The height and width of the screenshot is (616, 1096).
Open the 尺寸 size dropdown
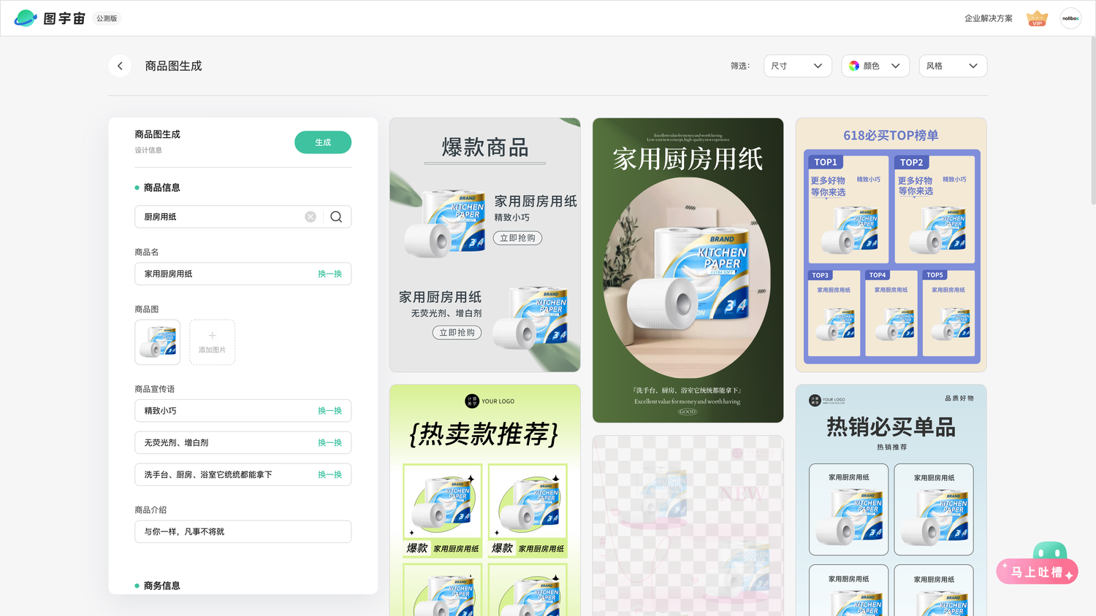(x=797, y=66)
